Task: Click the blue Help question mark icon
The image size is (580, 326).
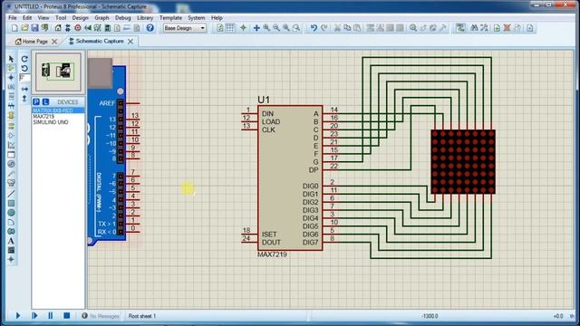Action: coord(150,28)
